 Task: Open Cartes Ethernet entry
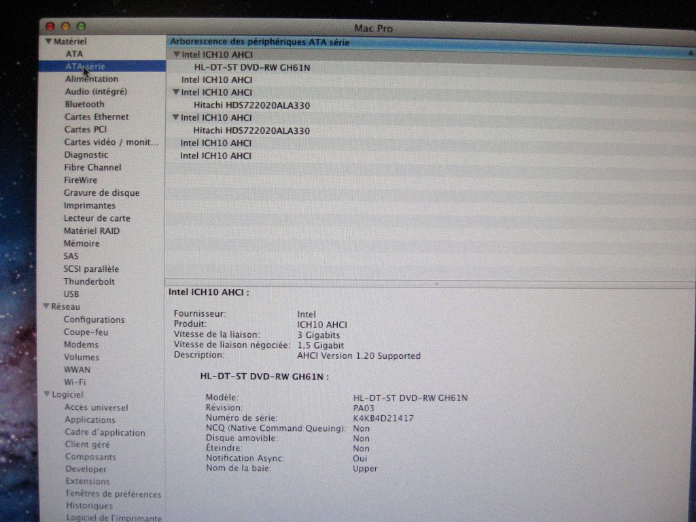click(x=97, y=117)
